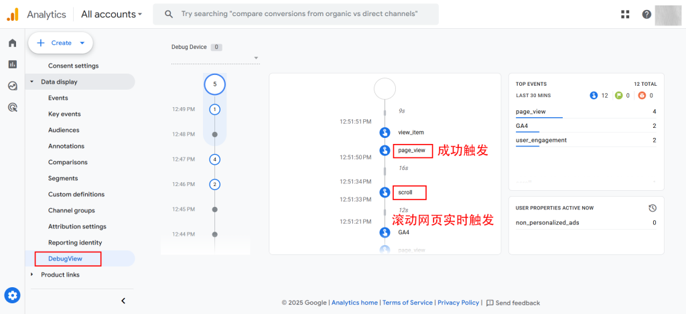Open the Analytics home link
Viewport: 686px width, 314px height.
(354, 303)
